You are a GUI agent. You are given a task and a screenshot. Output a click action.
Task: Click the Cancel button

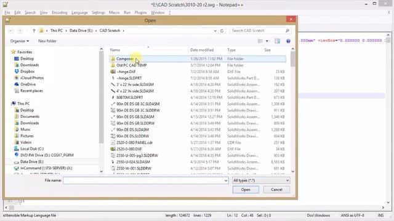pyautogui.click(x=276, y=190)
